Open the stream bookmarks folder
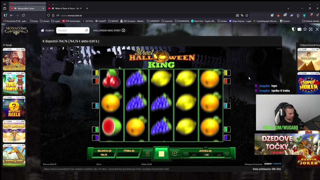This screenshot has width=320, height=180. point(44,21)
